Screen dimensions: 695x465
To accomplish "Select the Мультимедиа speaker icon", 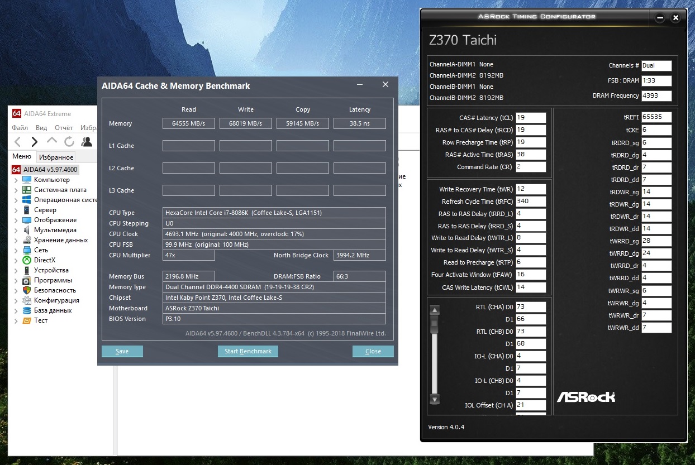I will [26, 230].
